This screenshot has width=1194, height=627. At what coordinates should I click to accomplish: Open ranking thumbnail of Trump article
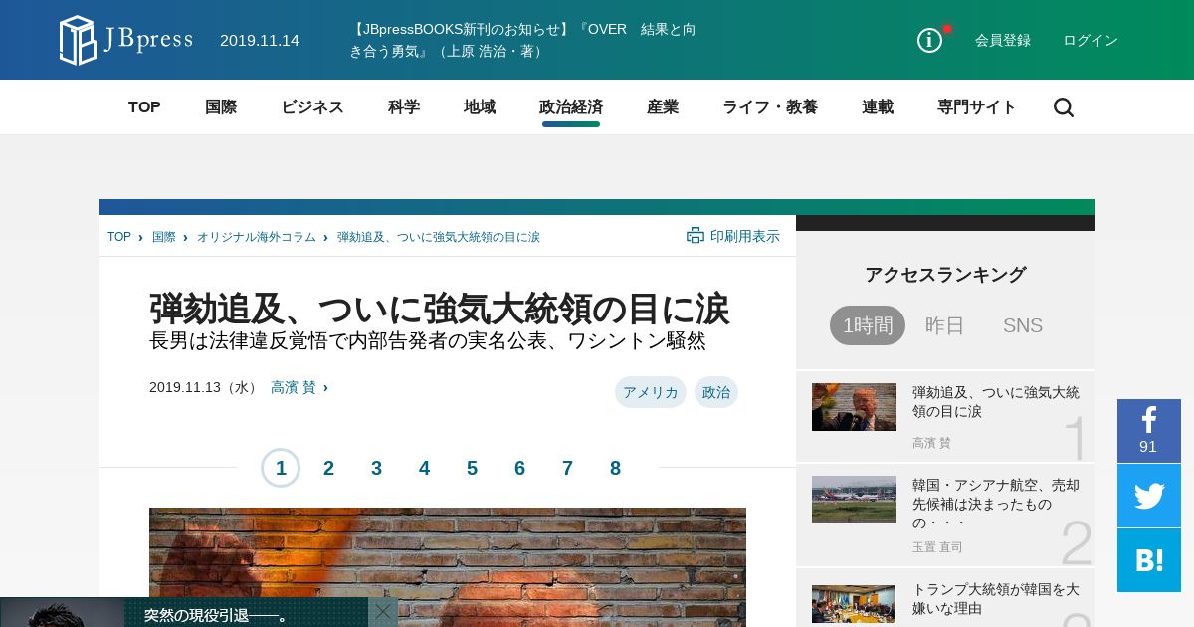(854, 407)
